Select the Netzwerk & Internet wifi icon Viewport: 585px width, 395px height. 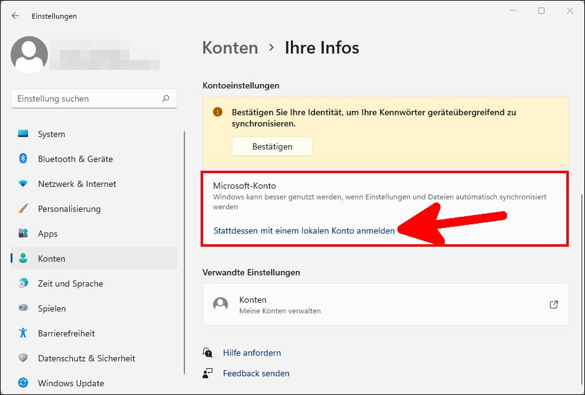[x=23, y=184]
